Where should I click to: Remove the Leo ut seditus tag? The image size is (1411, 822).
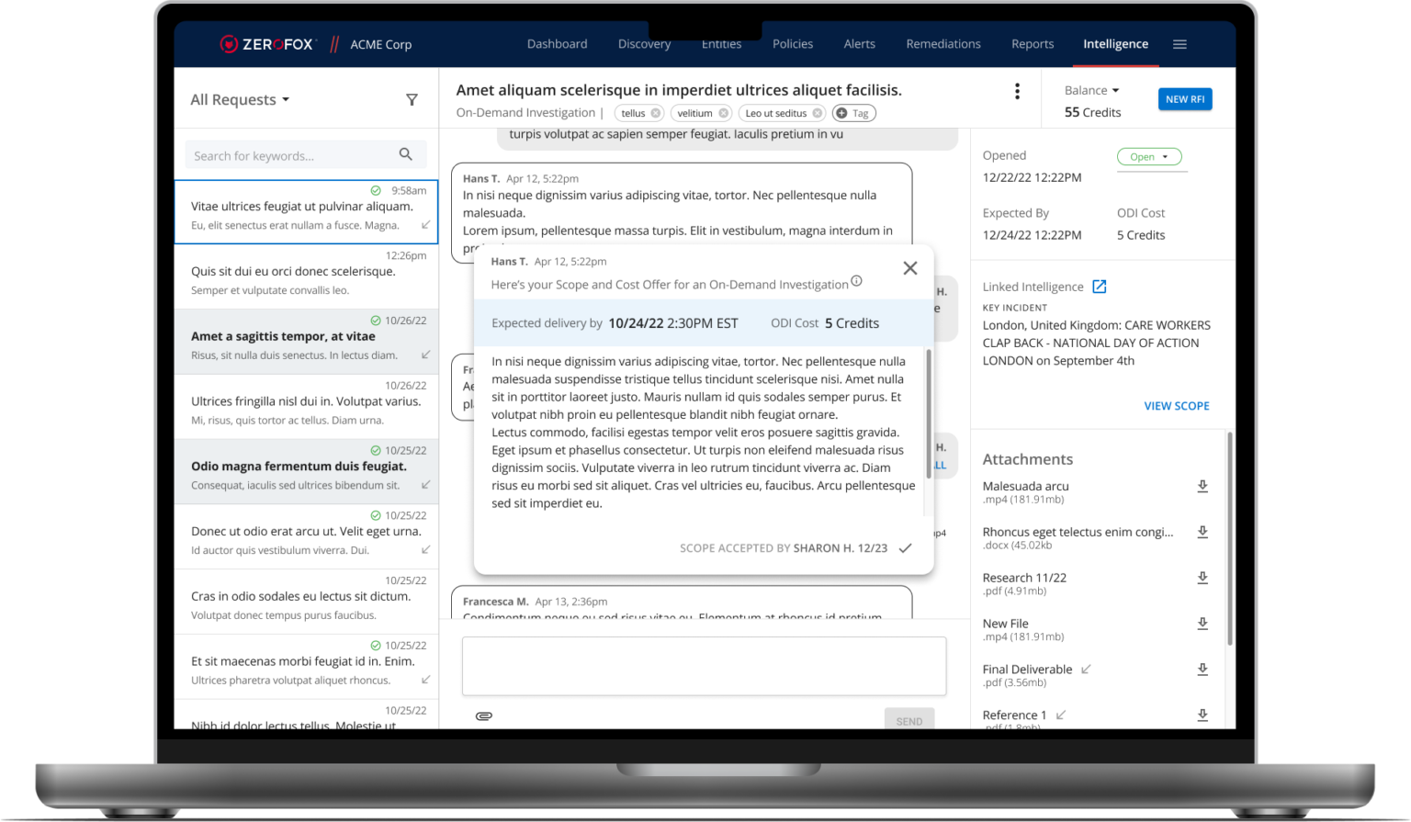[817, 114]
